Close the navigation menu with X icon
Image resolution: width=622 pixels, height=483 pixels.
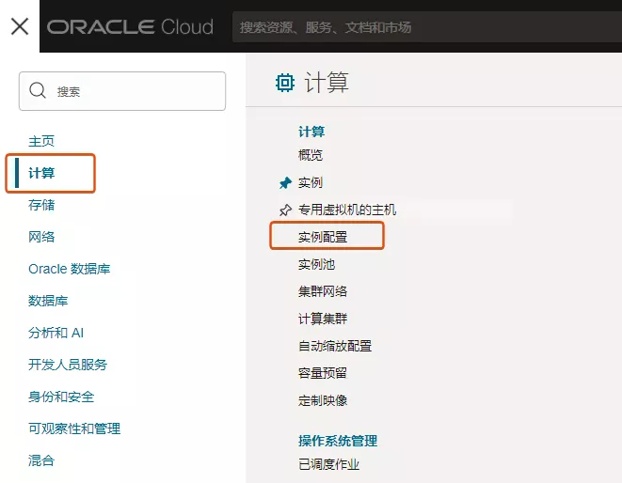(19, 26)
